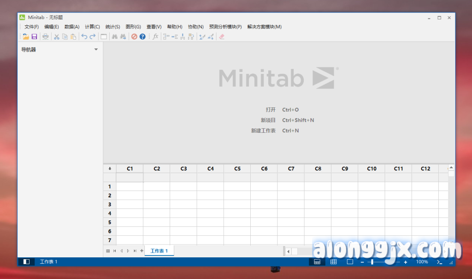472x279 pixels.
Task: Open the fx formula assignment tool
Action: [155, 36]
